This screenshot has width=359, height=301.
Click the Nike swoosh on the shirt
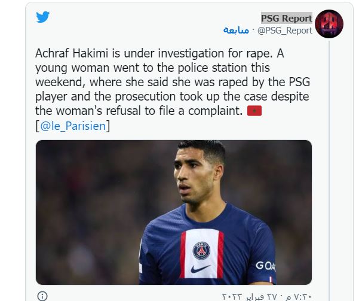pos(200,269)
